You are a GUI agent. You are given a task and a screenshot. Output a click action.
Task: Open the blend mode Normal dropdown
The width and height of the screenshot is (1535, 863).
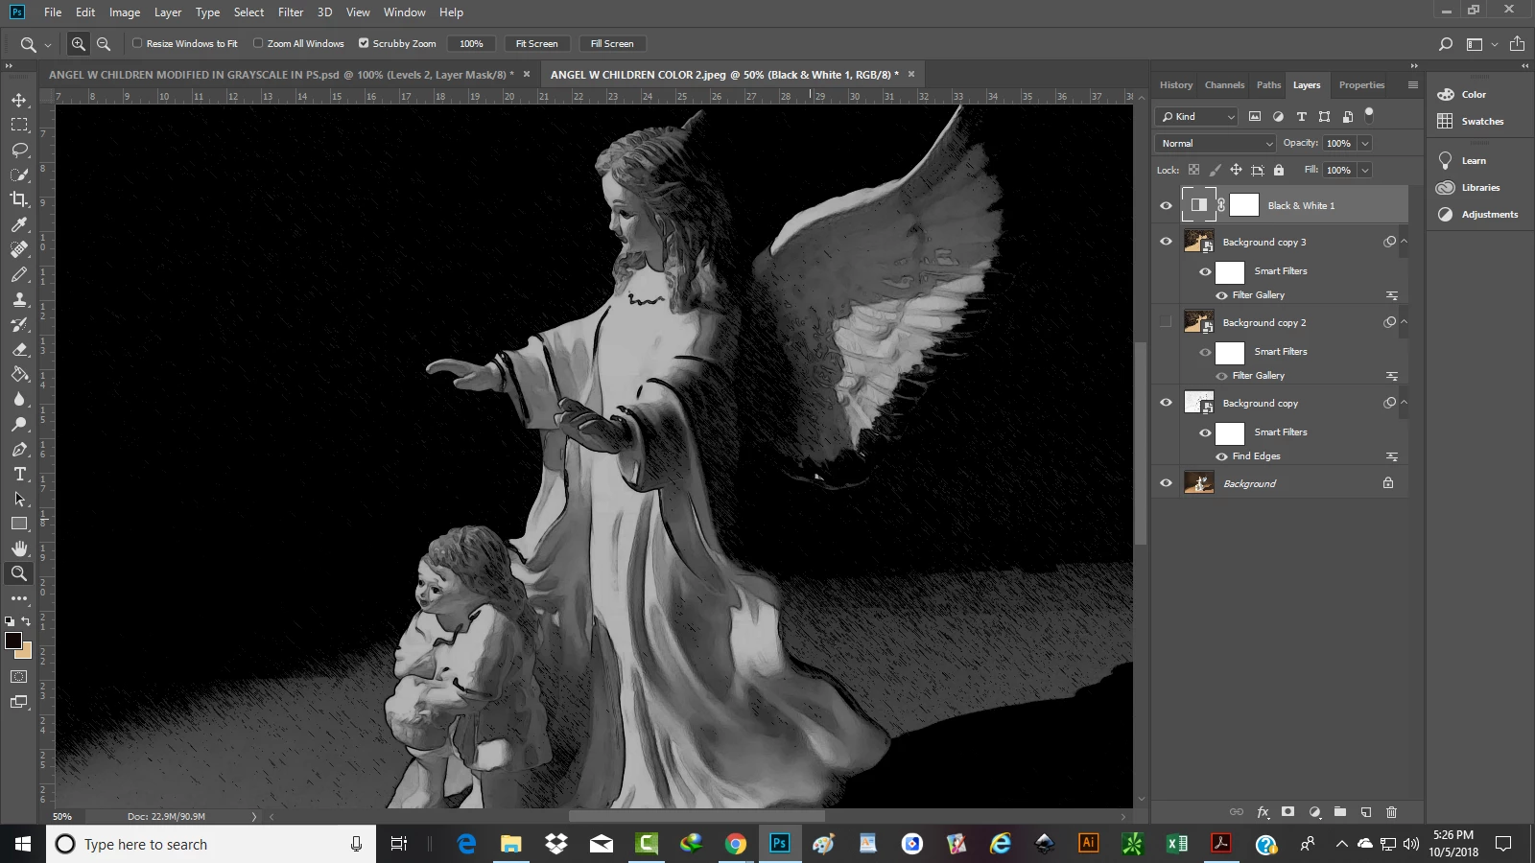click(x=1216, y=143)
